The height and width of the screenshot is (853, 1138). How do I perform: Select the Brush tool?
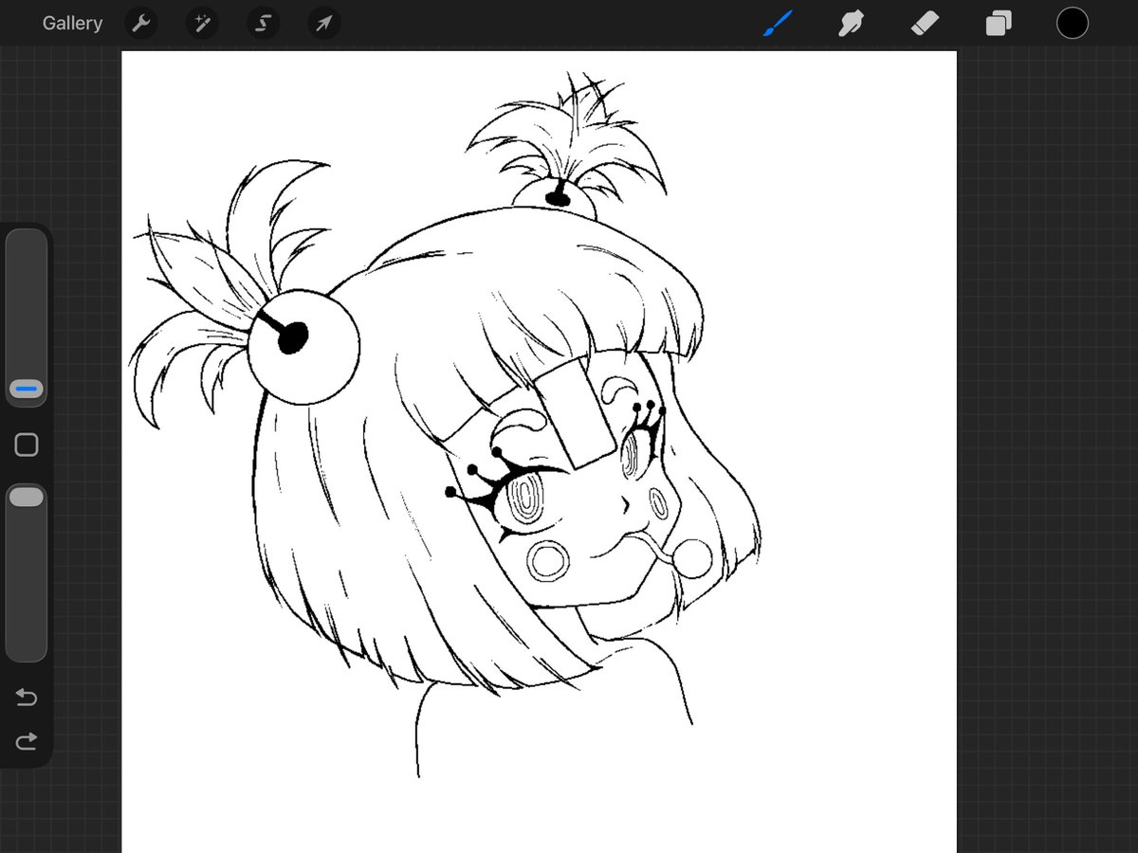point(778,23)
